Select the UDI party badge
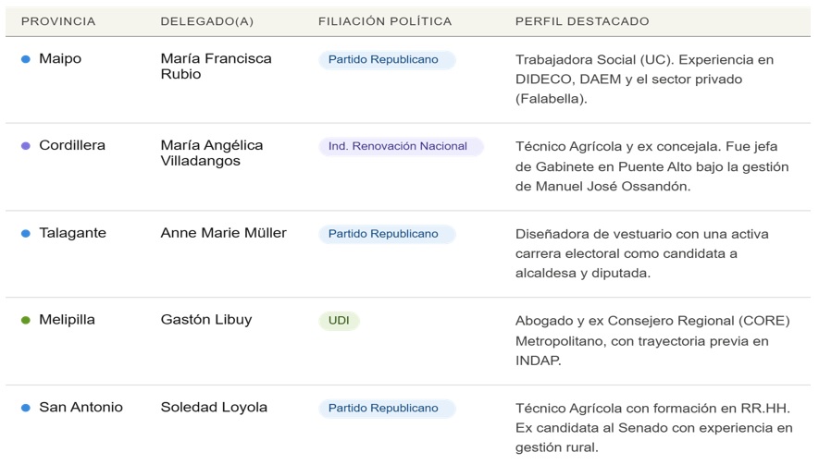This screenshot has width=819, height=465. pos(338,321)
